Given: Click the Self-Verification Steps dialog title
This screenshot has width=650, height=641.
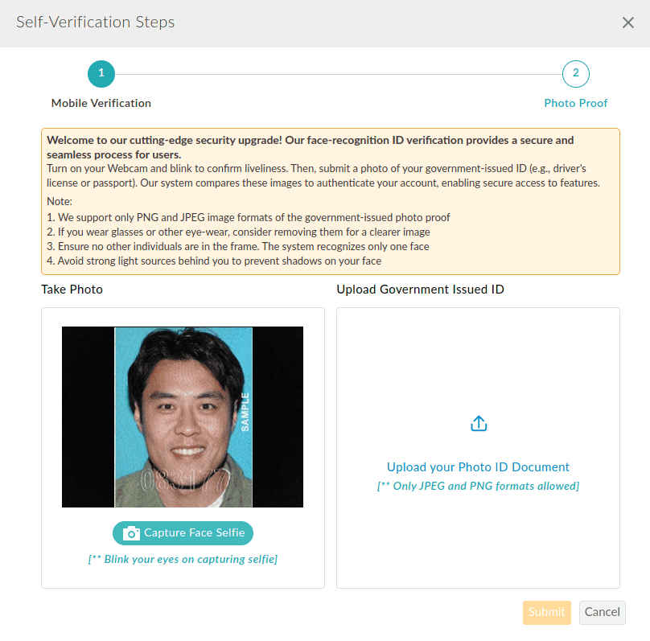Looking at the screenshot, I should point(95,23).
